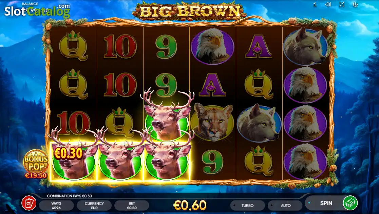
Task: Click the Big Brown title logo
Action: [x=189, y=12]
